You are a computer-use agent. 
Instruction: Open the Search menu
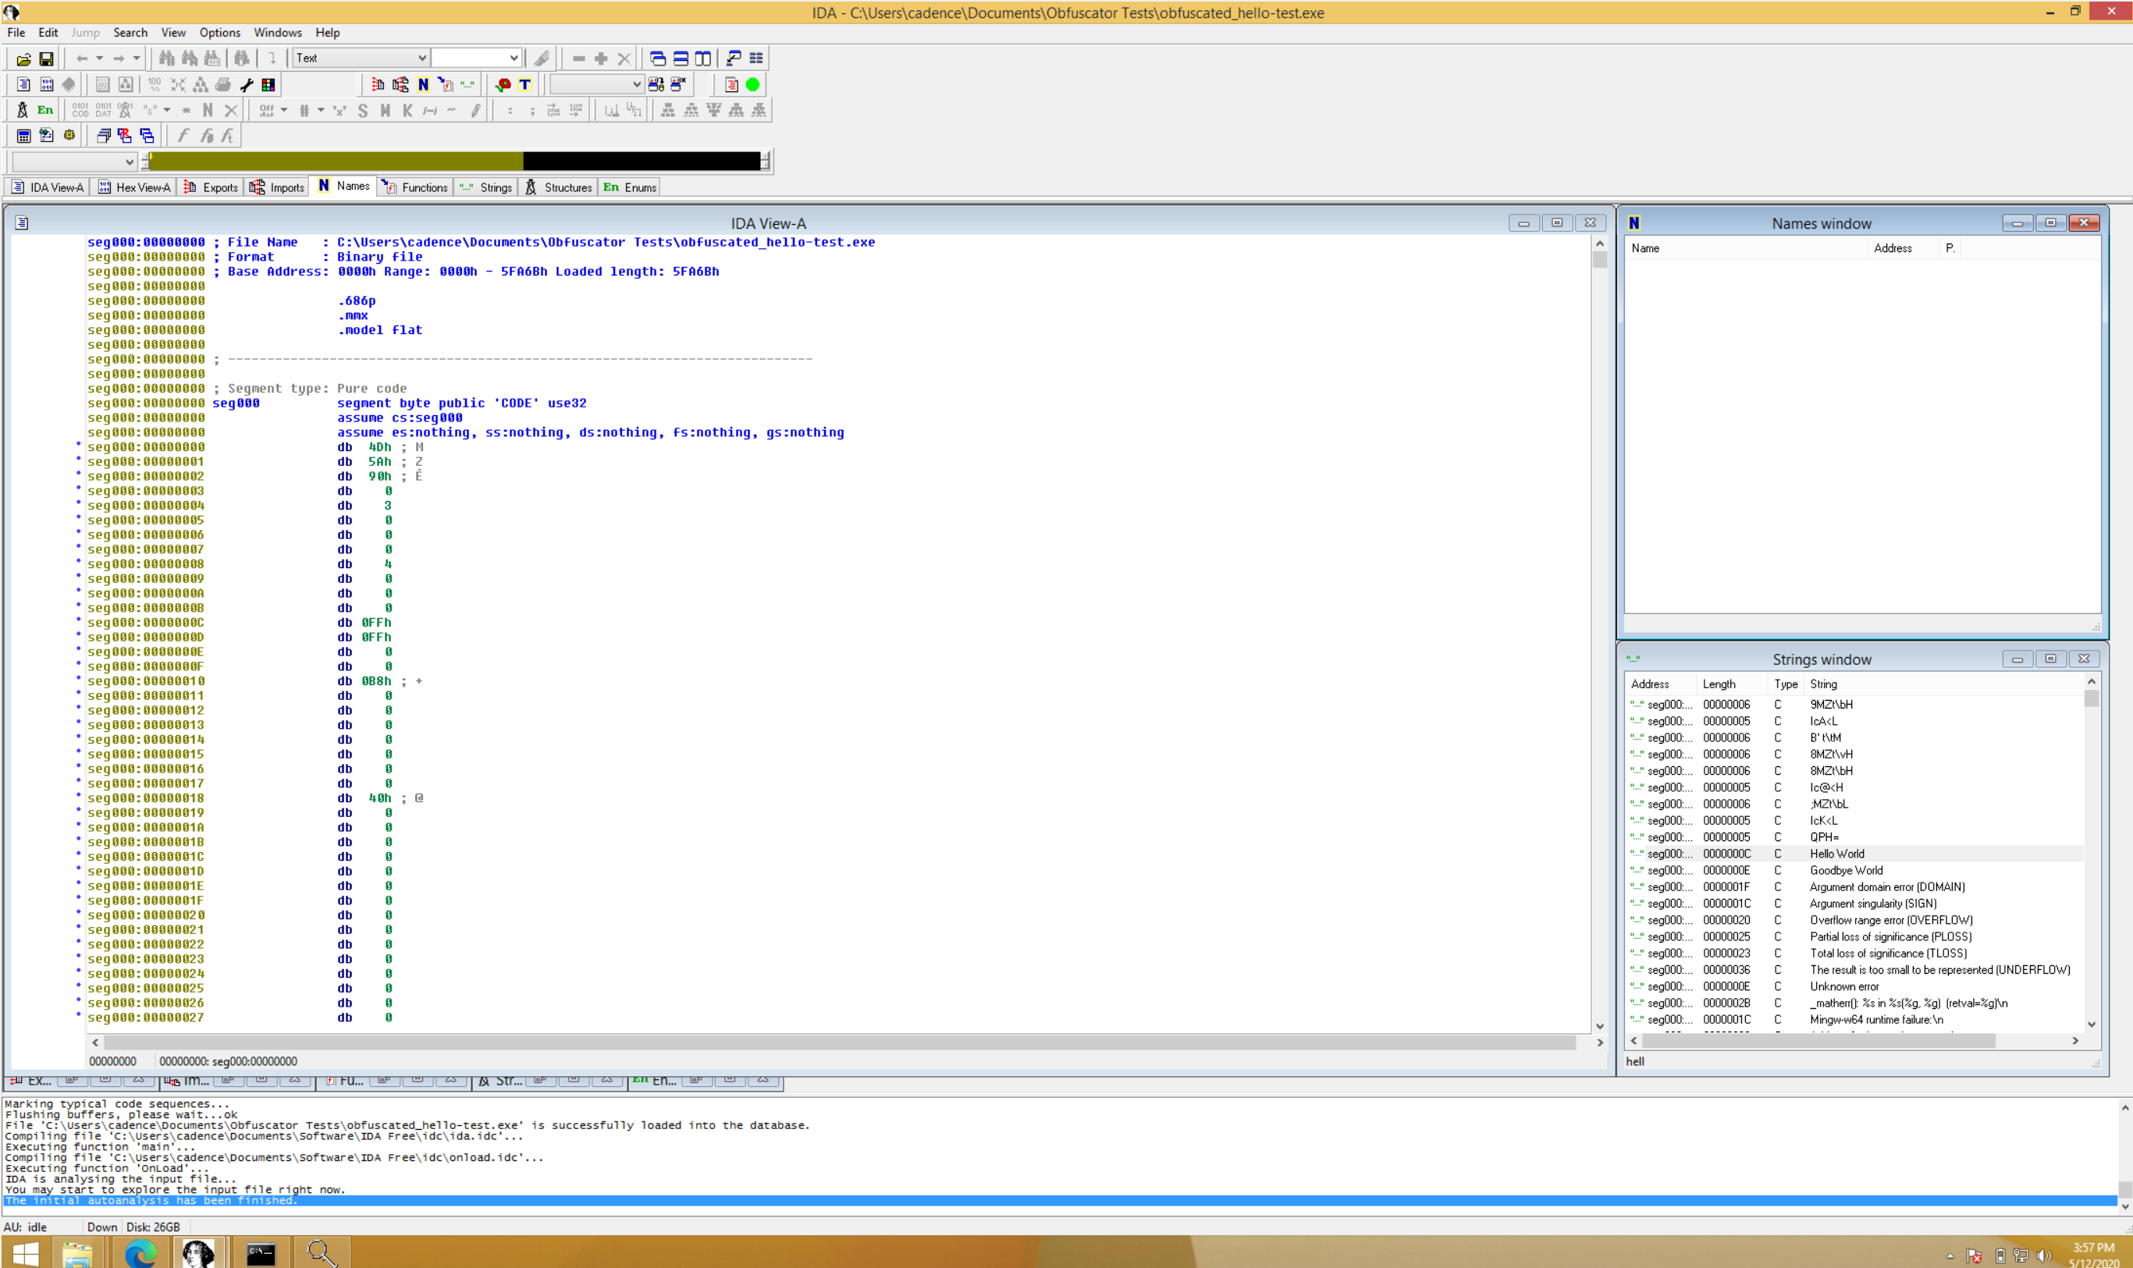(130, 33)
